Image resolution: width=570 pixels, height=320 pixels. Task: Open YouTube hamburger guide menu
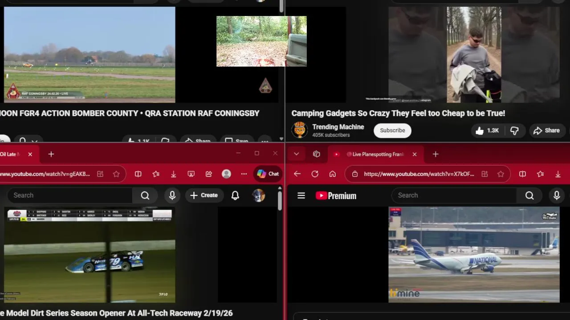click(x=301, y=196)
